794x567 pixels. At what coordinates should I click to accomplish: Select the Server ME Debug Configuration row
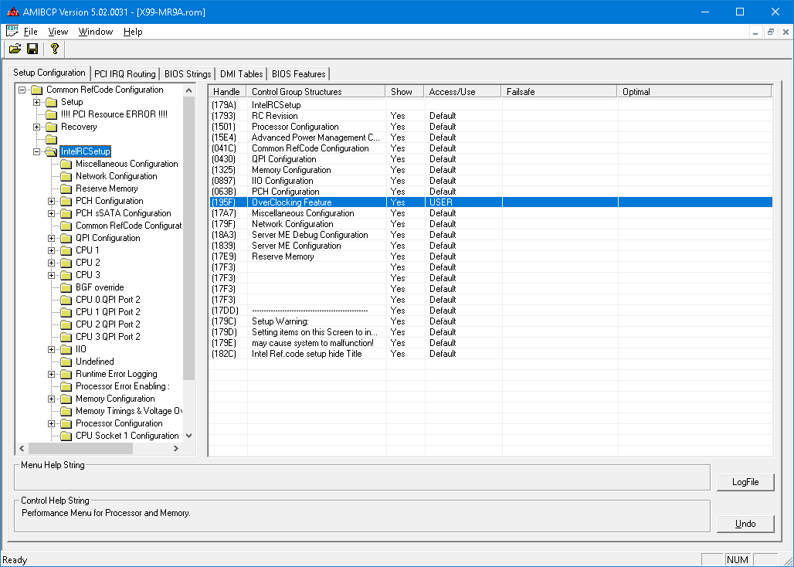(490, 235)
